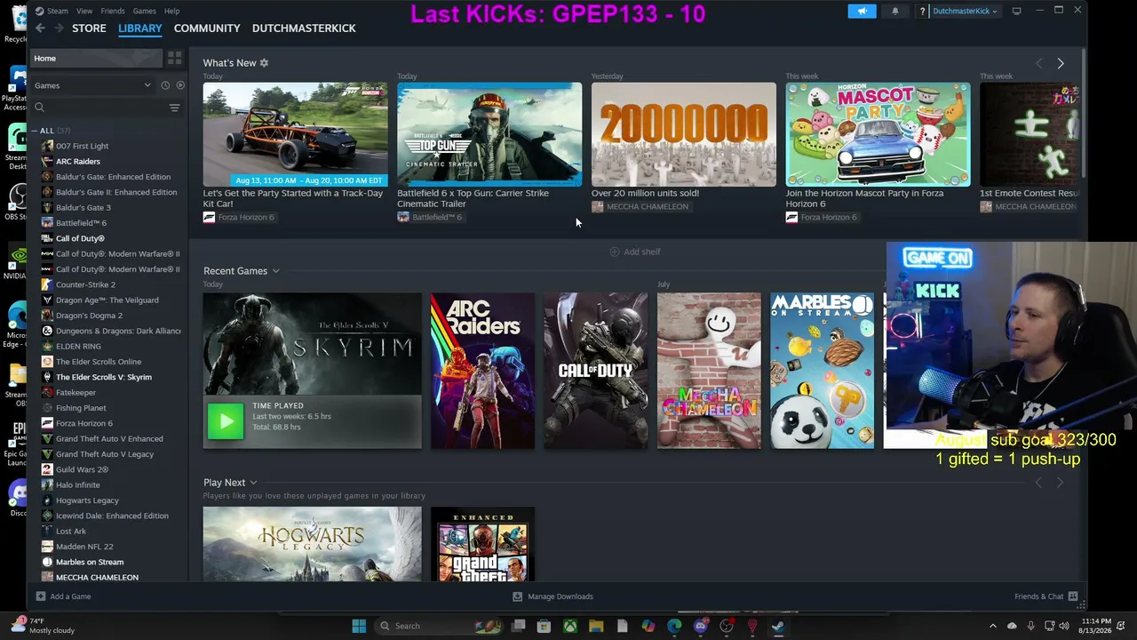The image size is (1137, 640).
Task: Open File Explorer from taskbar
Action: tap(596, 626)
